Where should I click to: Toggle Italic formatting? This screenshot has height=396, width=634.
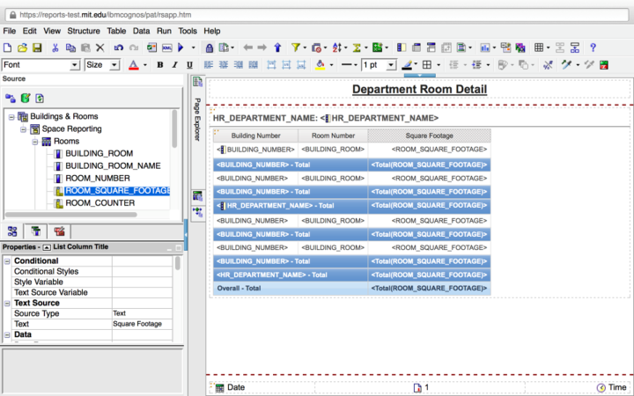tap(173, 65)
